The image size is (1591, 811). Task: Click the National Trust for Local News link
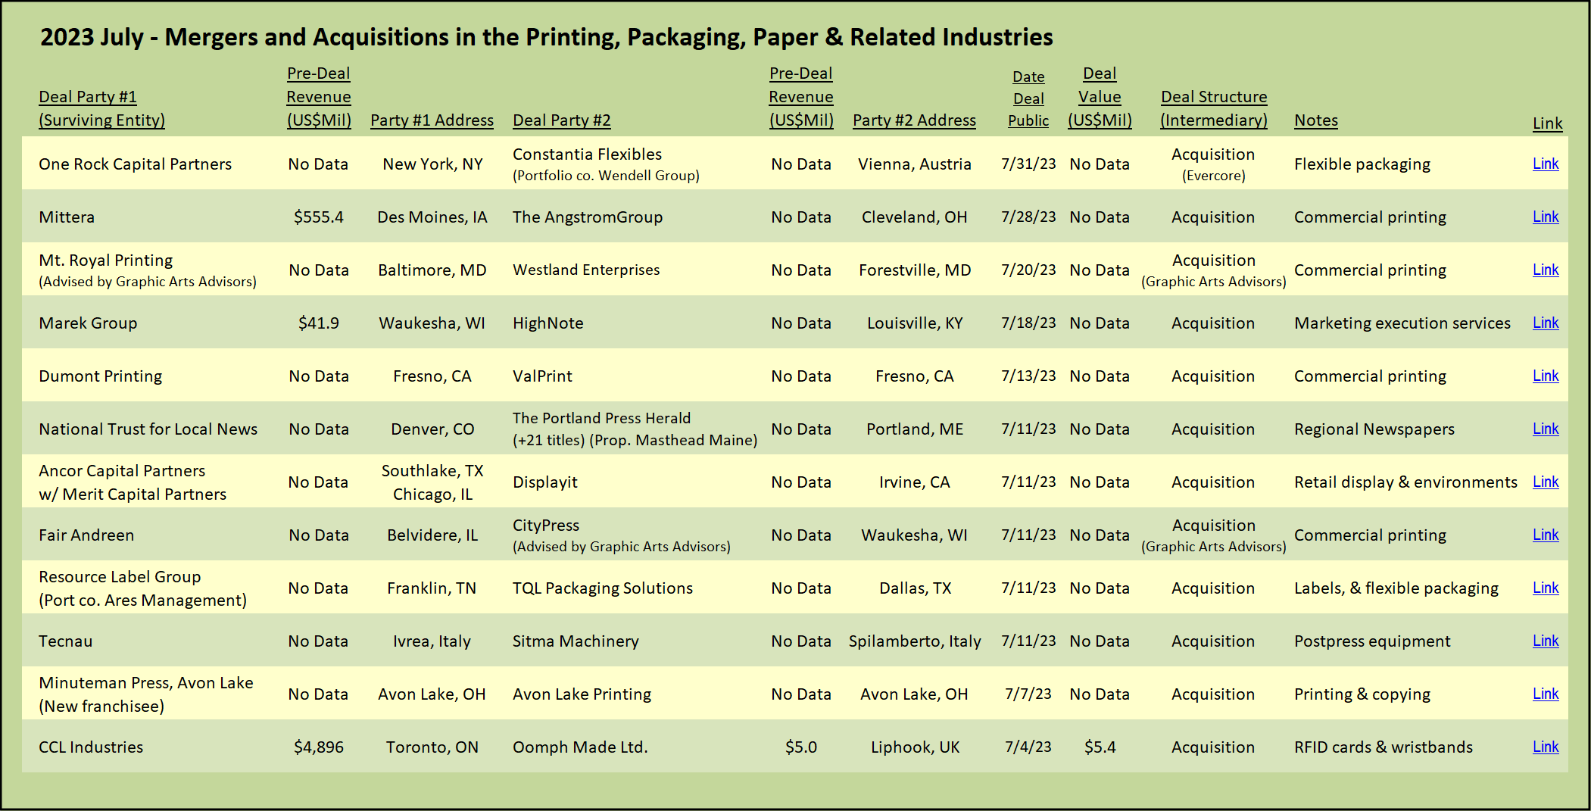1545,429
